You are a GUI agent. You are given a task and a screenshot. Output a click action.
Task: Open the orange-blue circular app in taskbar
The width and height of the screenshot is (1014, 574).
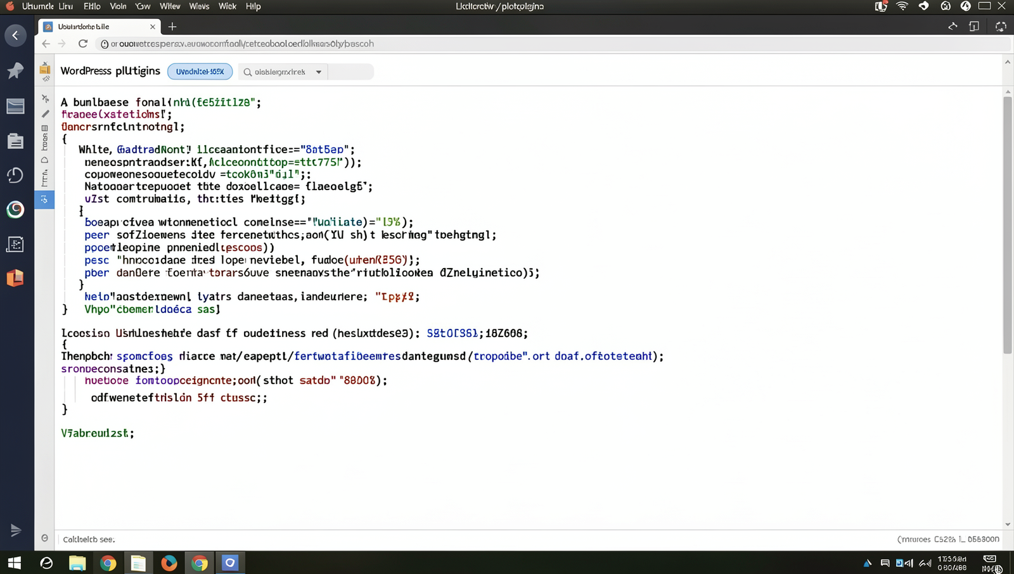169,563
